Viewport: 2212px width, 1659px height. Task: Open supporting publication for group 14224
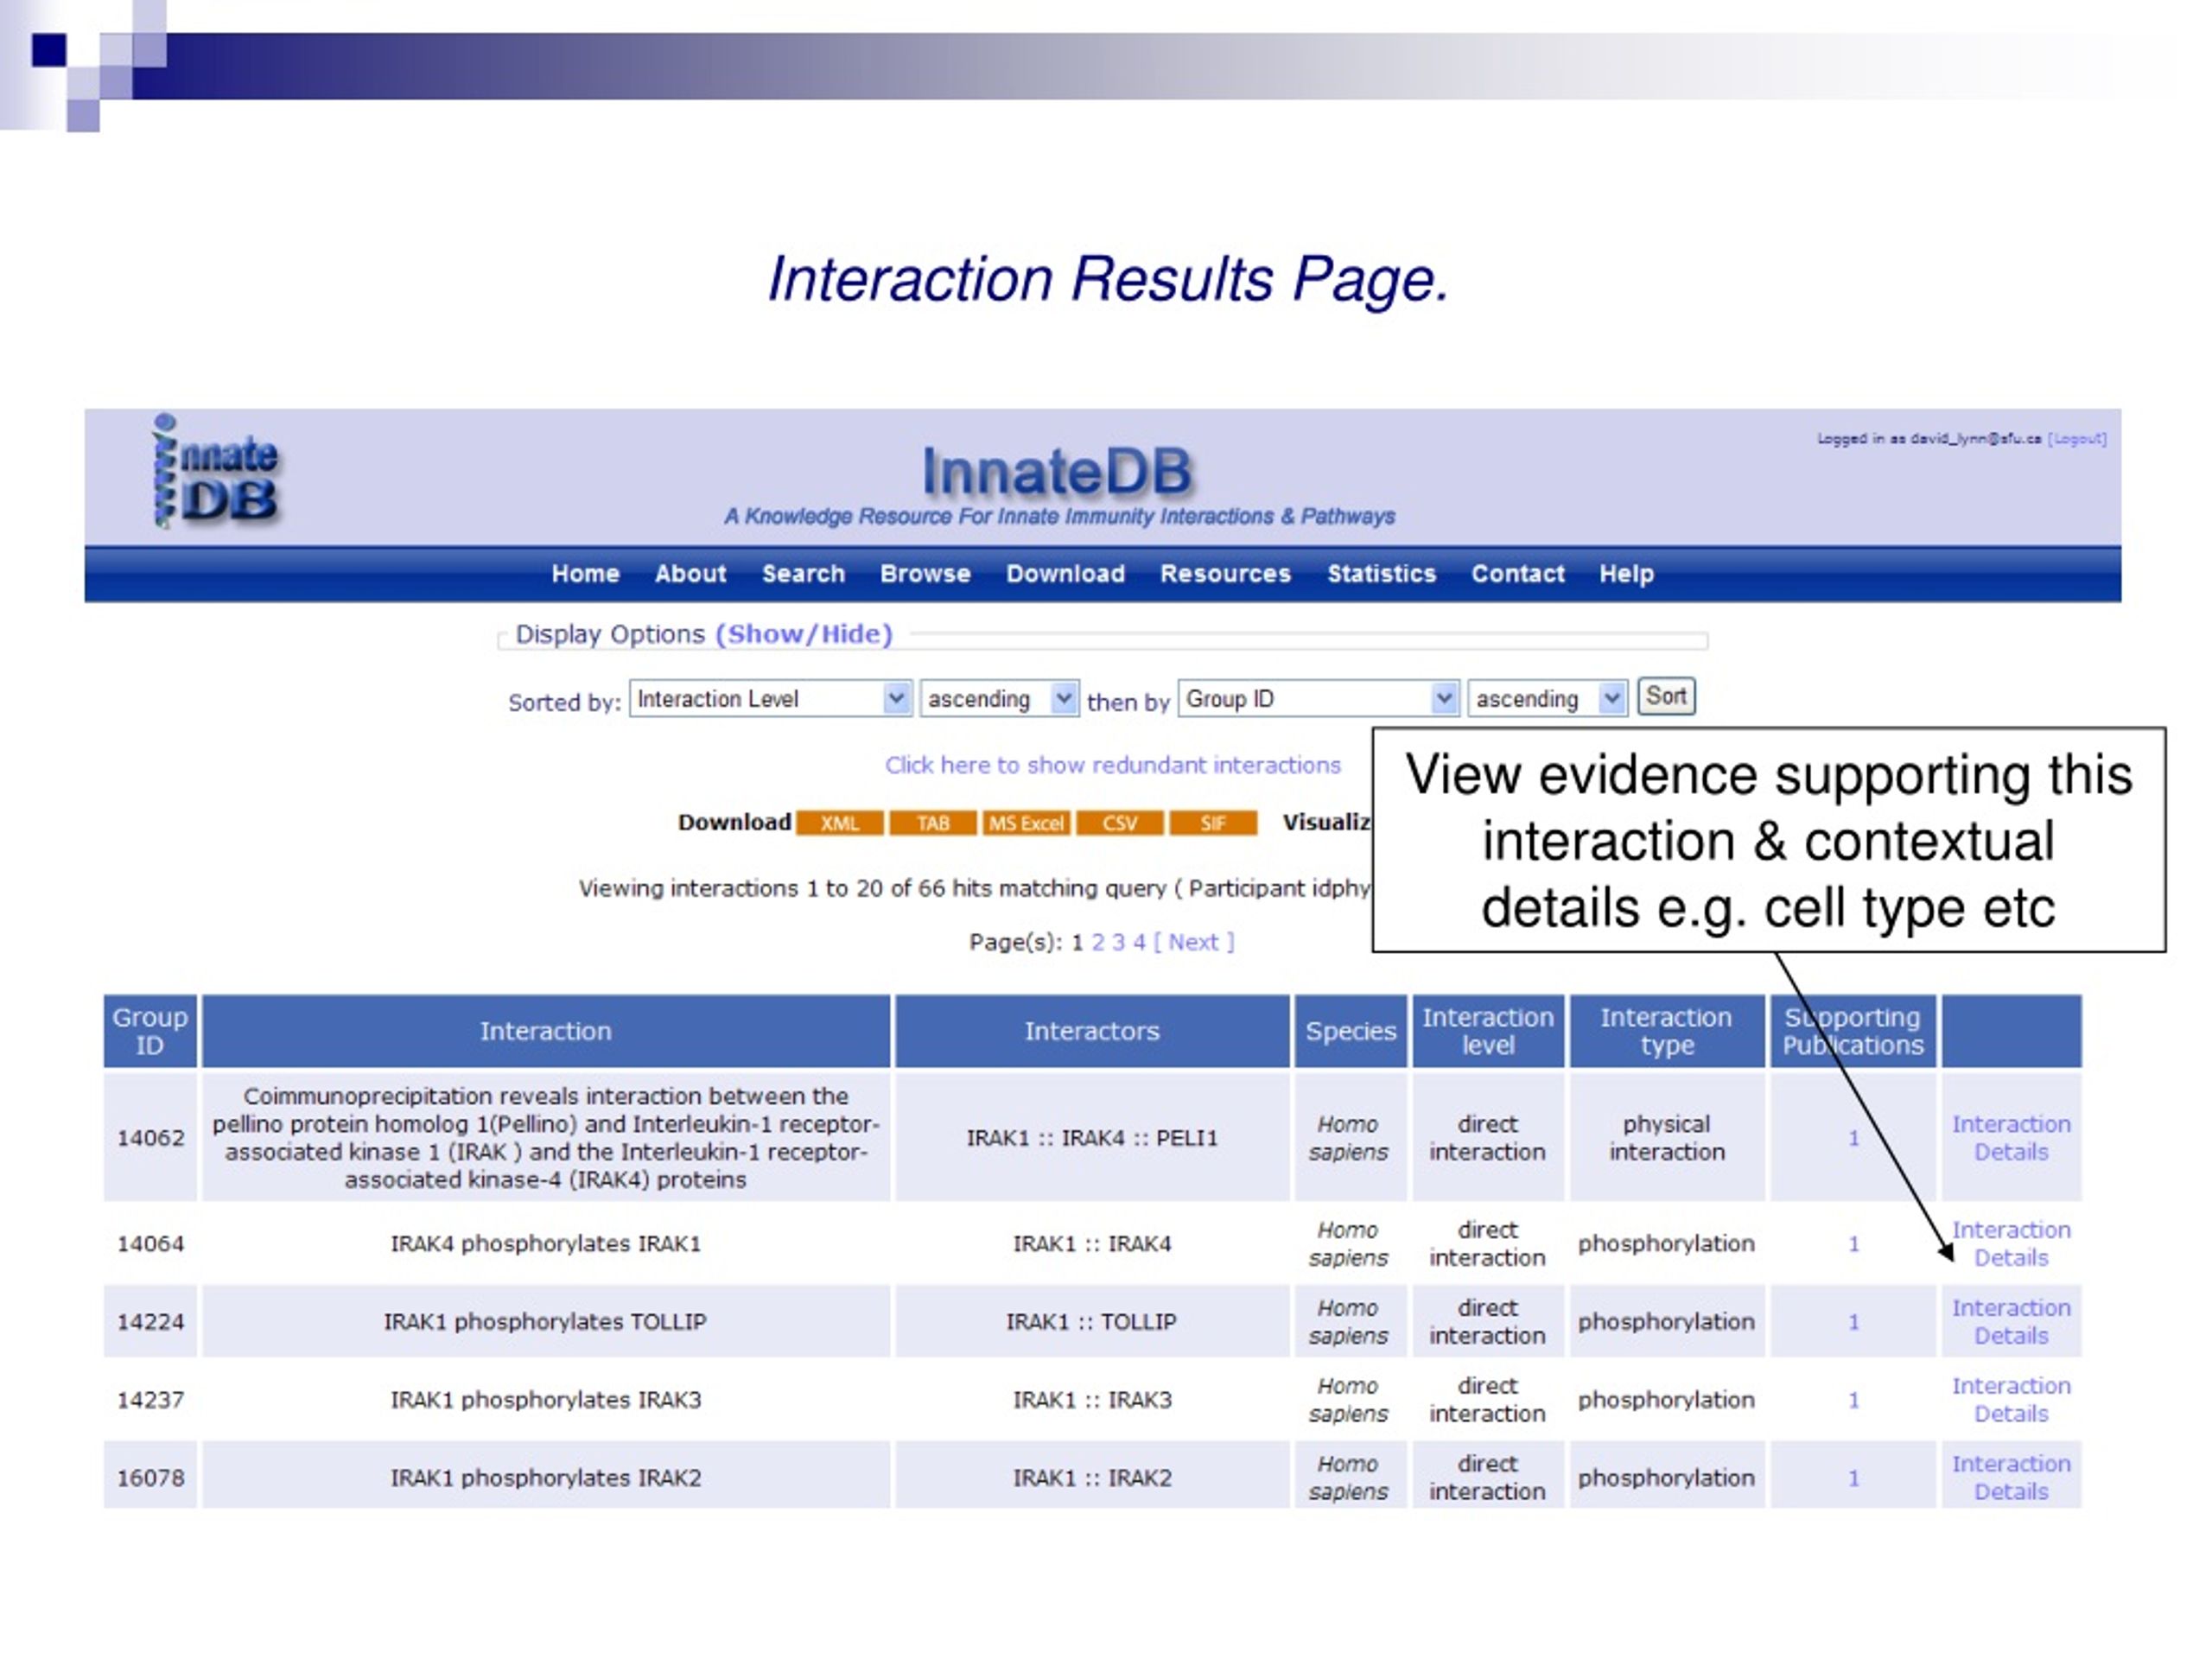[x=1854, y=1322]
